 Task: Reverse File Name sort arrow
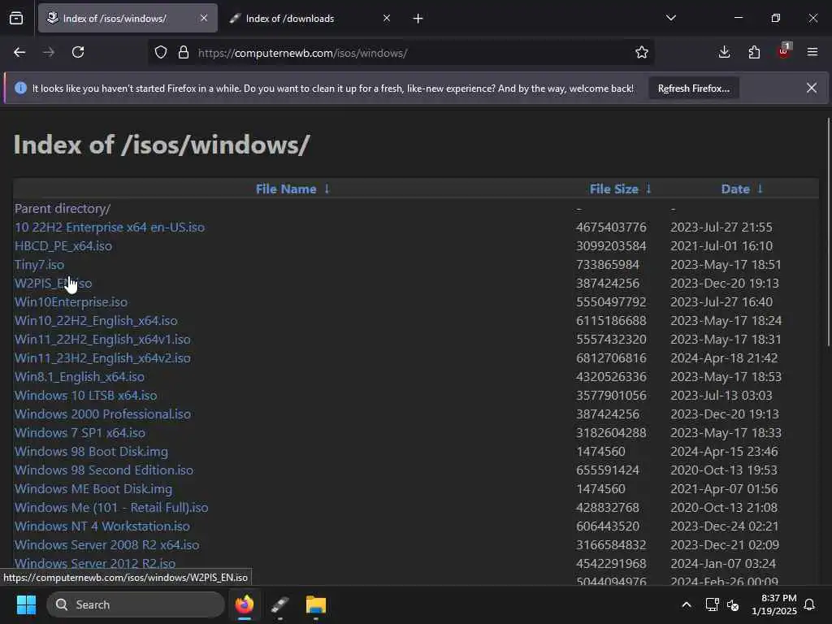click(327, 188)
